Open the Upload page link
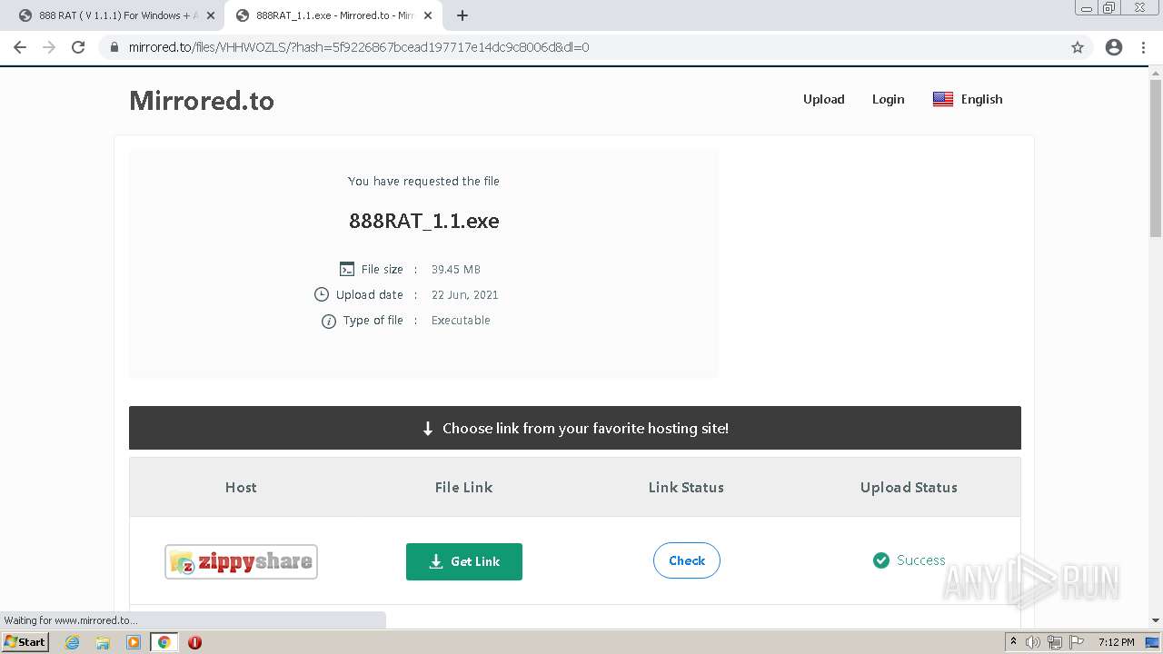The height and width of the screenshot is (654, 1163). click(x=824, y=99)
